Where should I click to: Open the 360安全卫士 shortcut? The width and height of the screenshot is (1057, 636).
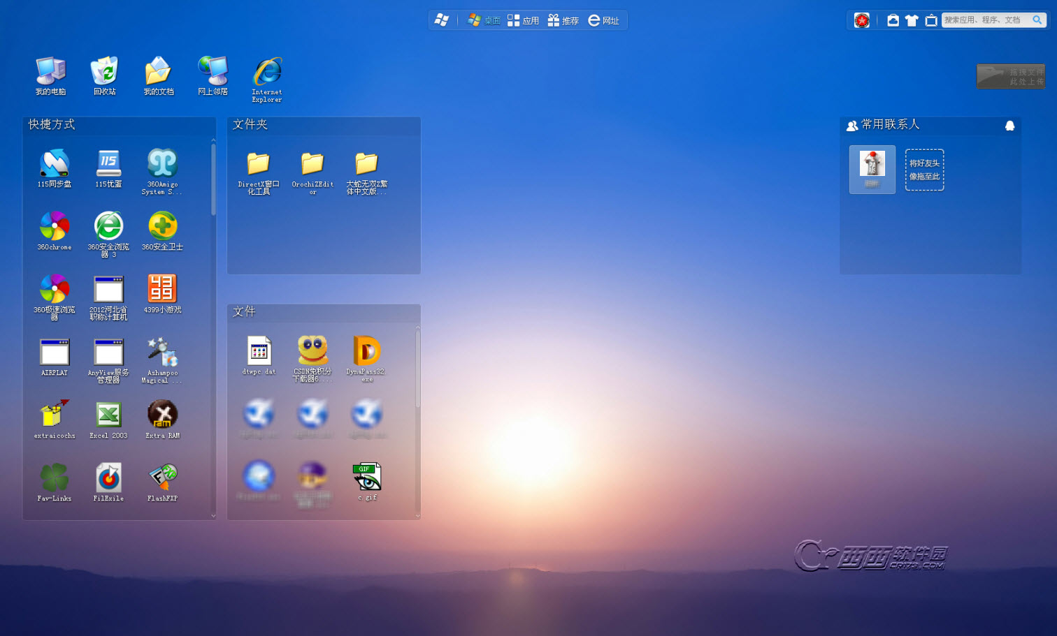click(162, 226)
